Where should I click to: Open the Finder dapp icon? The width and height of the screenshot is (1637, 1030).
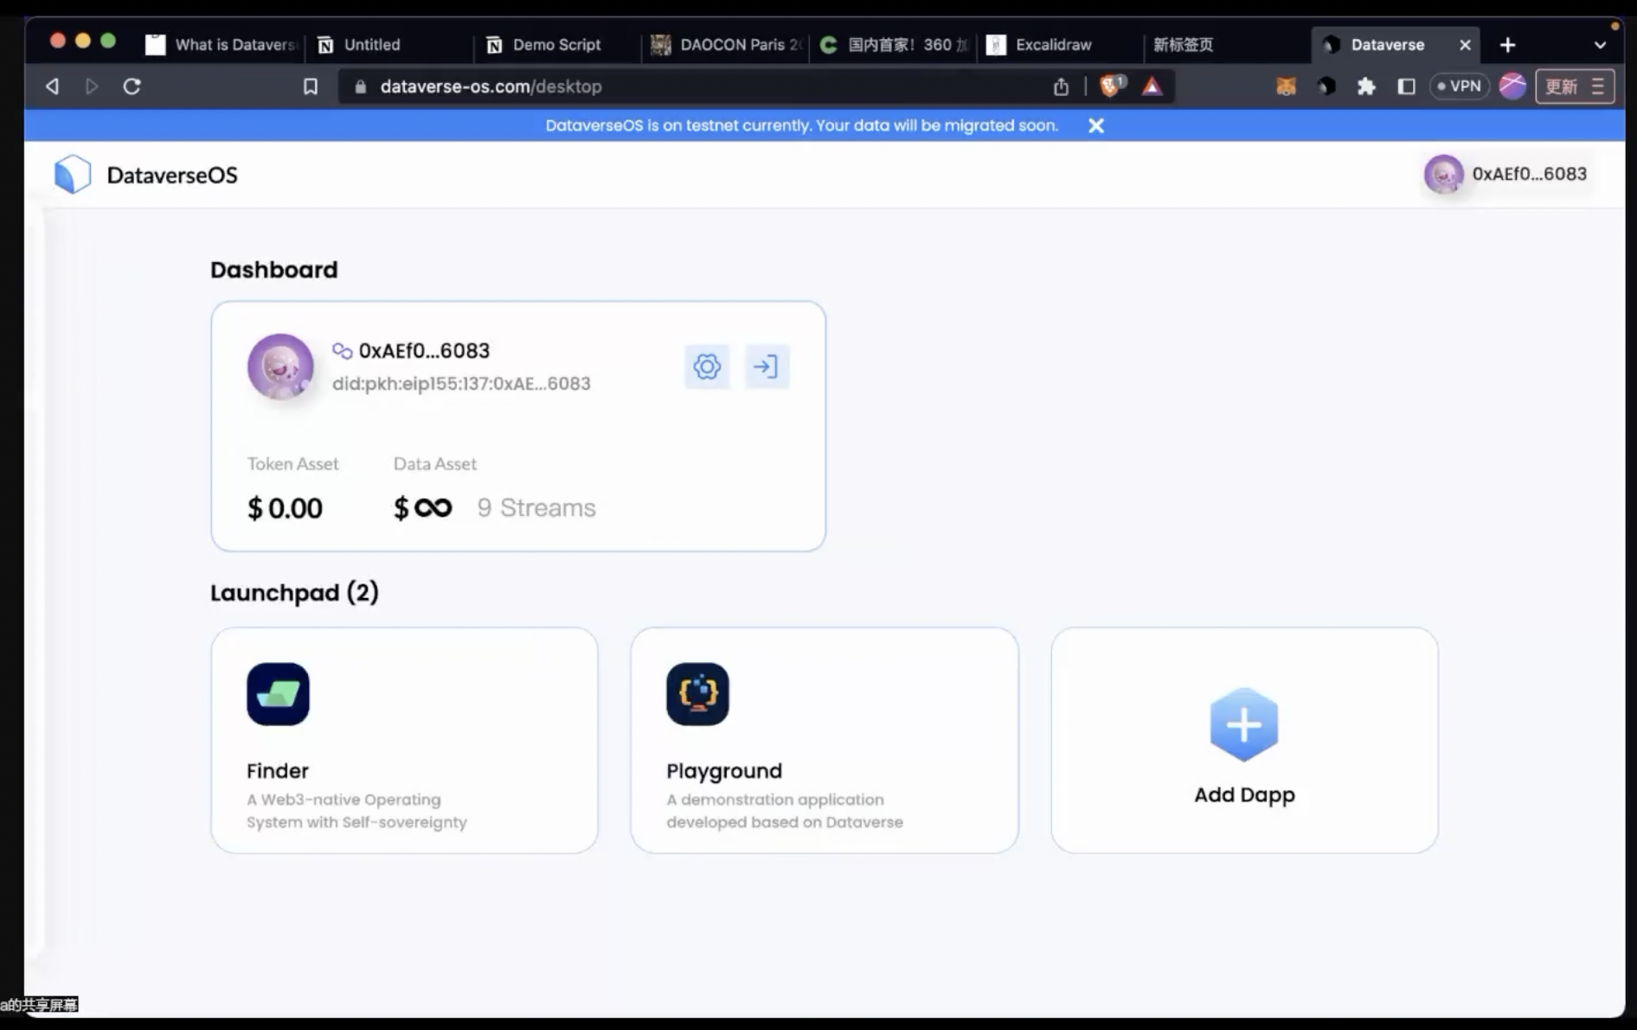click(278, 694)
